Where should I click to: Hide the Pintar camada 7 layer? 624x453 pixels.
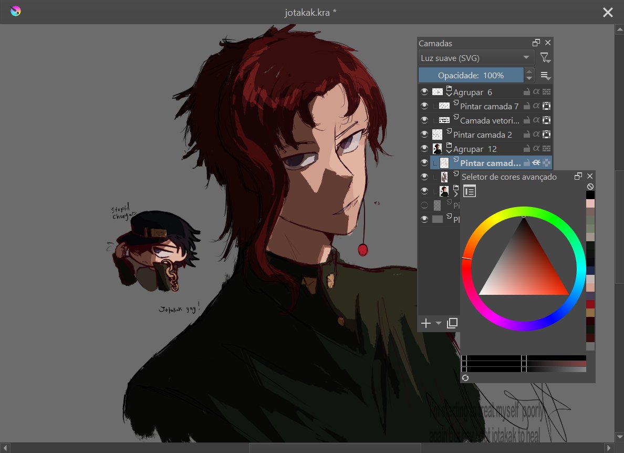point(424,106)
